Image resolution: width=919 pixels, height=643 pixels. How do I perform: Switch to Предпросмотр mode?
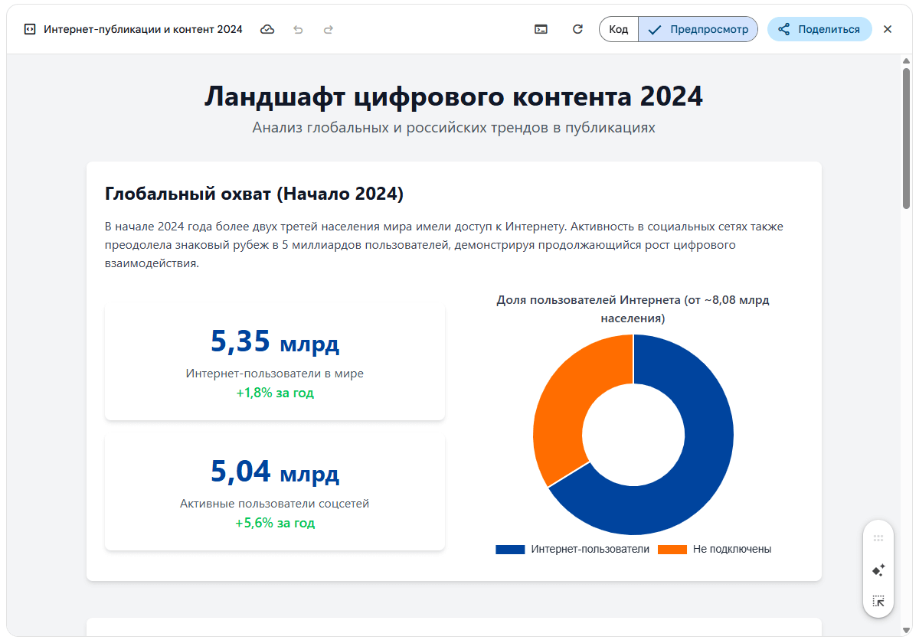pyautogui.click(x=698, y=30)
